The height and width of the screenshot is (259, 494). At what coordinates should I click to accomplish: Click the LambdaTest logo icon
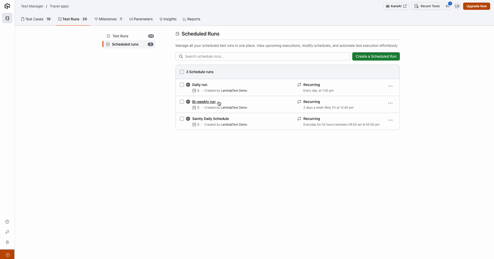click(7, 6)
